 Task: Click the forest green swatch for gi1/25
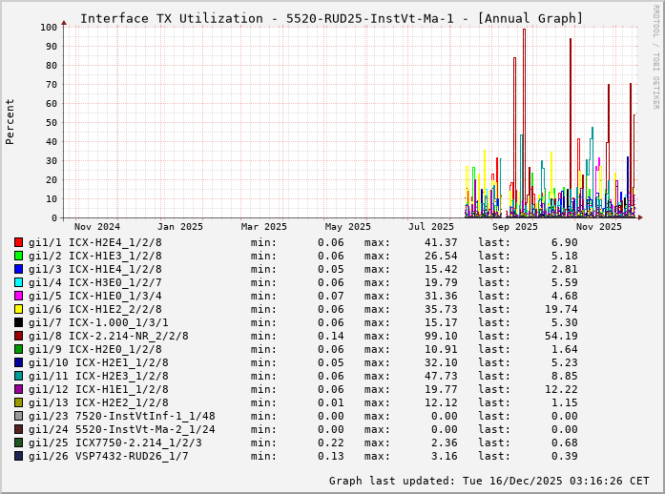[18, 443]
